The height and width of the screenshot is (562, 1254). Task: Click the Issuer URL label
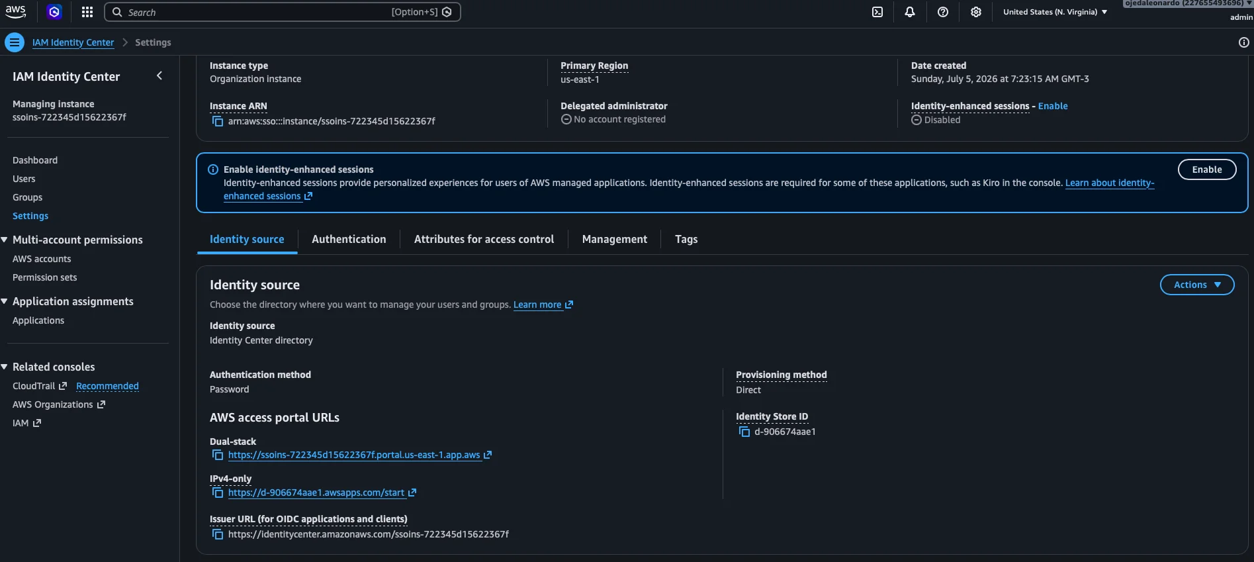pos(308,519)
